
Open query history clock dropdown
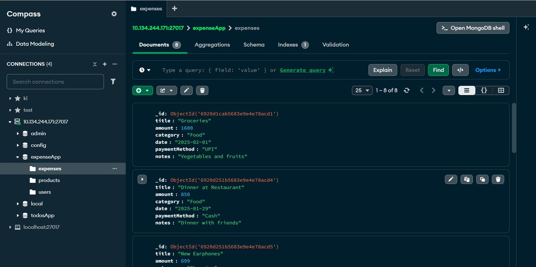click(x=145, y=70)
